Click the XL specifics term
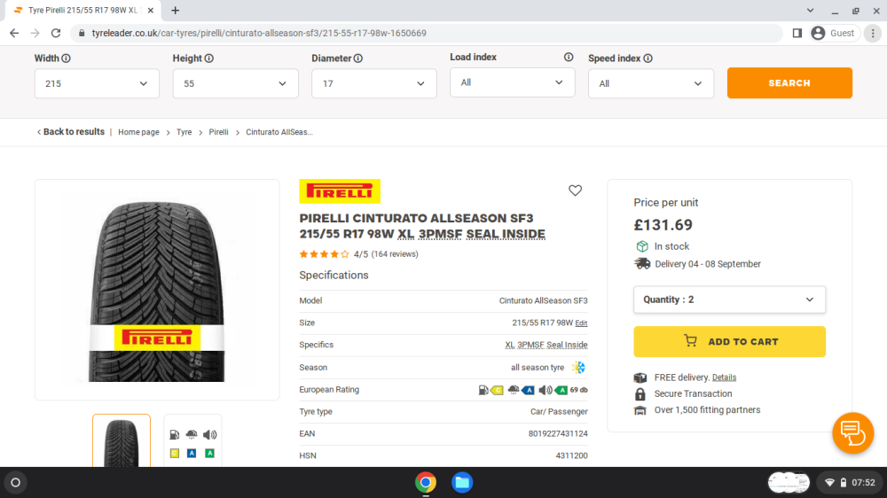This screenshot has height=498, width=887. click(x=510, y=345)
